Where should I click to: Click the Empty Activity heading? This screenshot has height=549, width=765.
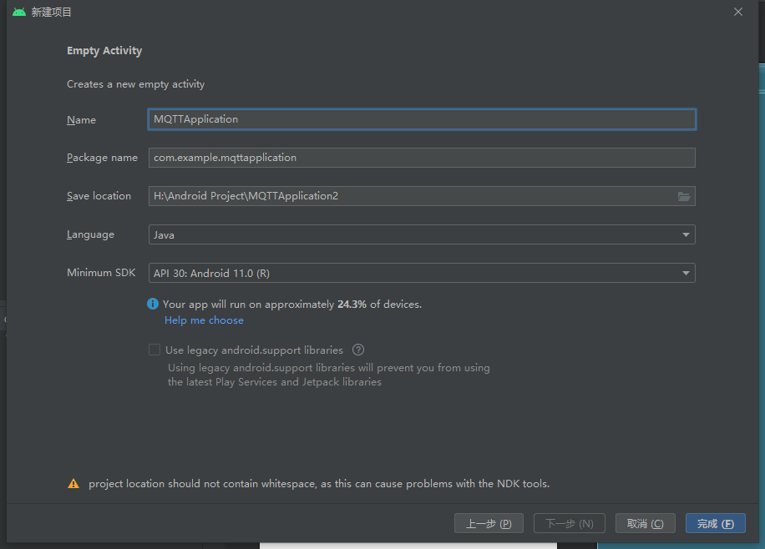(x=104, y=51)
